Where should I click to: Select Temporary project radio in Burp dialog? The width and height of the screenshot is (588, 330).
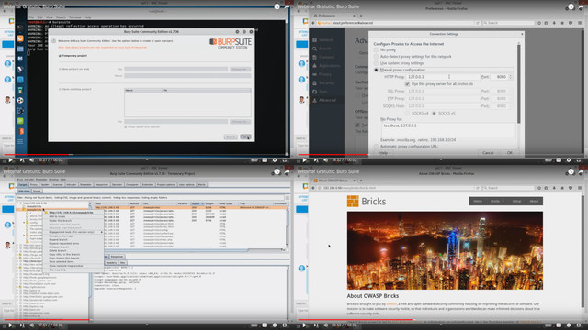[60, 56]
